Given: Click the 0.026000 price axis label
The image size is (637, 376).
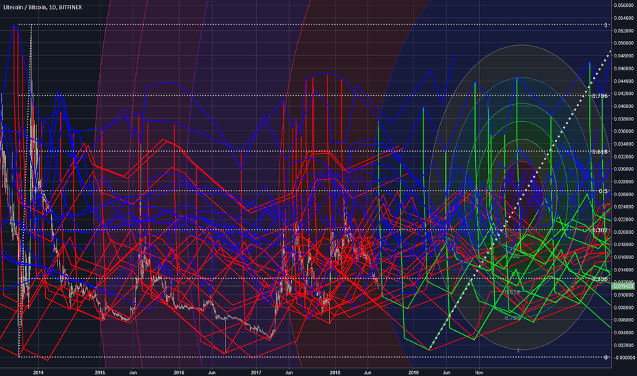Looking at the screenshot, I should pyautogui.click(x=625, y=194).
